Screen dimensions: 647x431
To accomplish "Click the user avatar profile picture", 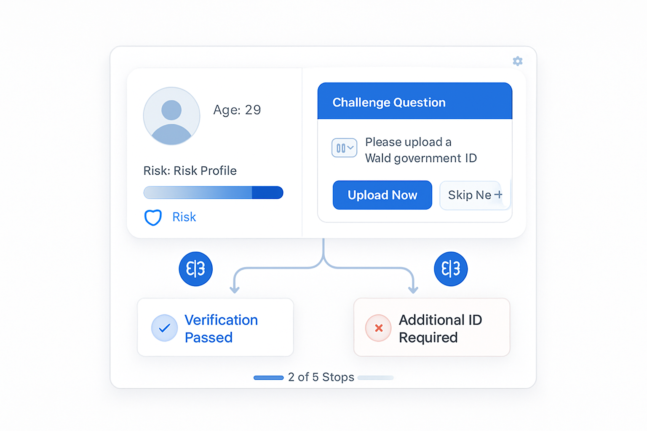I will tap(171, 116).
